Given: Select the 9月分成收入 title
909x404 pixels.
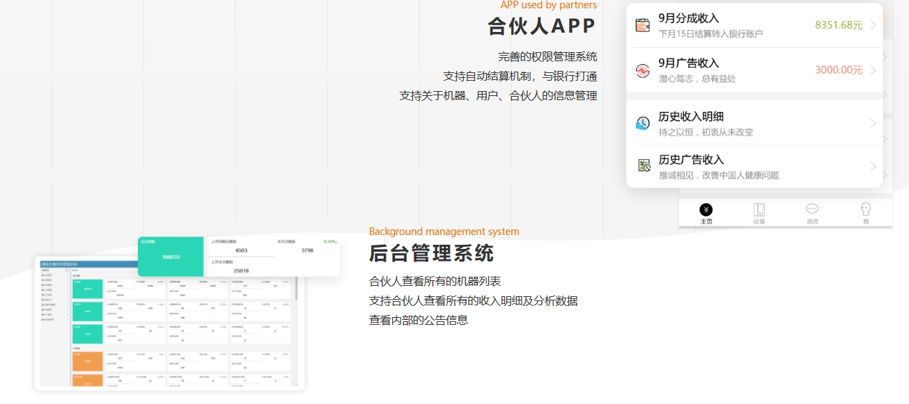Looking at the screenshot, I should pyautogui.click(x=688, y=18).
